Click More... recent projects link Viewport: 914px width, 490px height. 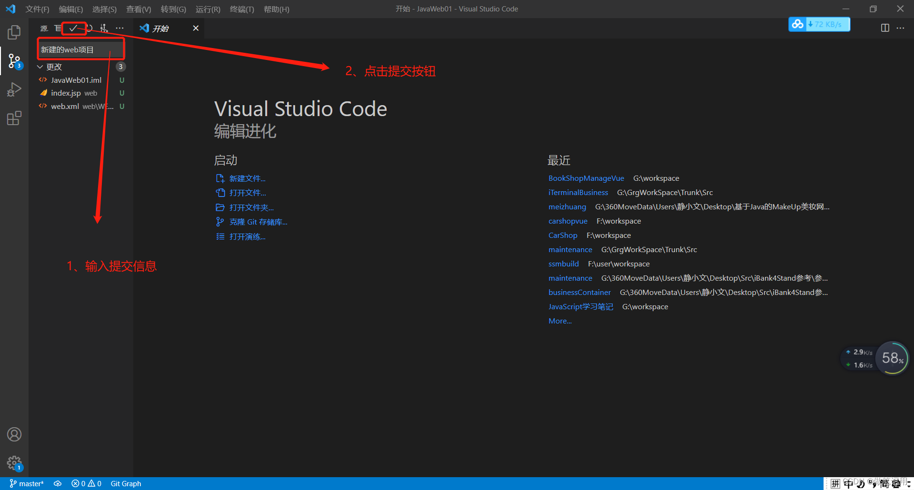[560, 321]
